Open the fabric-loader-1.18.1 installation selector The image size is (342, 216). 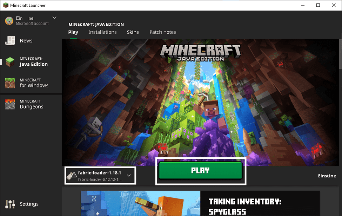[100, 176]
